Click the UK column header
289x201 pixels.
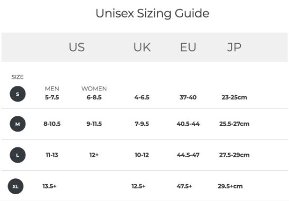pos(142,47)
